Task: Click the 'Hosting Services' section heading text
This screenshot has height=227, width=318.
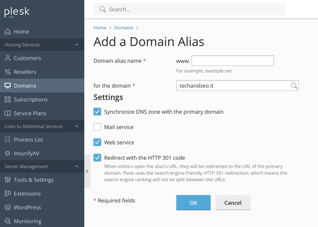Action: point(22,45)
